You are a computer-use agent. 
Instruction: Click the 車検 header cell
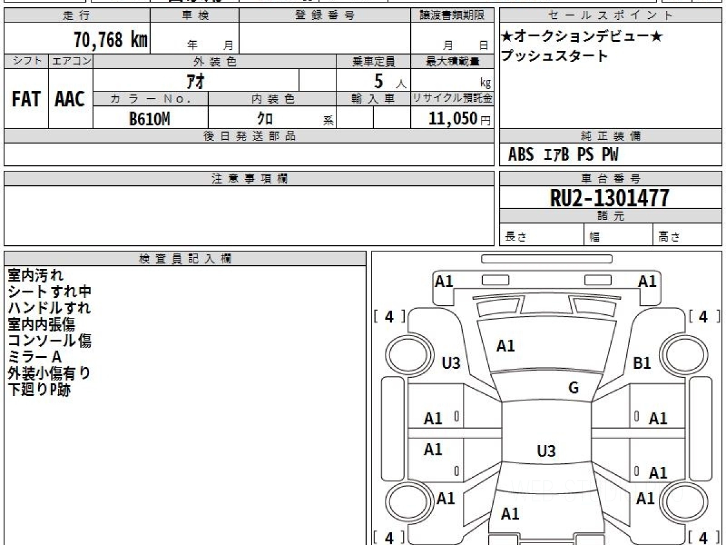(x=195, y=16)
